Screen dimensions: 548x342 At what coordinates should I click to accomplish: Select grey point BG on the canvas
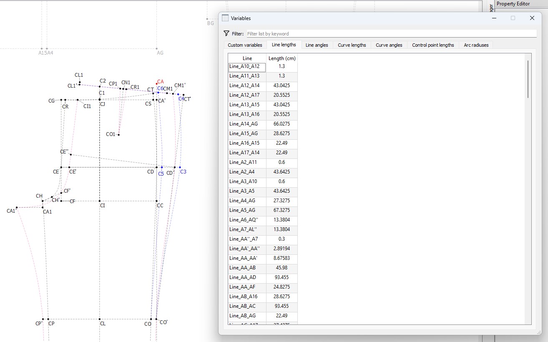[207, 19]
